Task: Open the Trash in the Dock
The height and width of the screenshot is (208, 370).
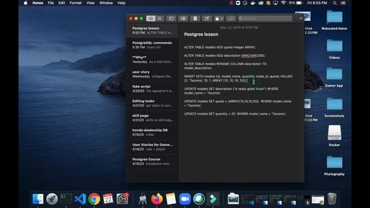Action: pos(332,199)
